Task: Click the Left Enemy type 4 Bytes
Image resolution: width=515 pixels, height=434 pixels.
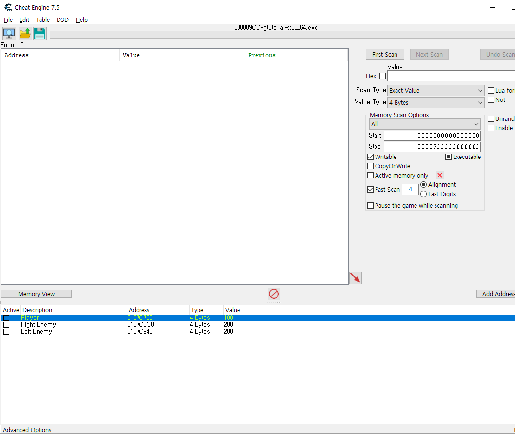Action: click(199, 332)
